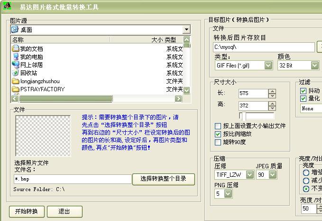Enable the 旋转90度 checkbox
This screenshot has width=322, height=221.
(x=218, y=142)
